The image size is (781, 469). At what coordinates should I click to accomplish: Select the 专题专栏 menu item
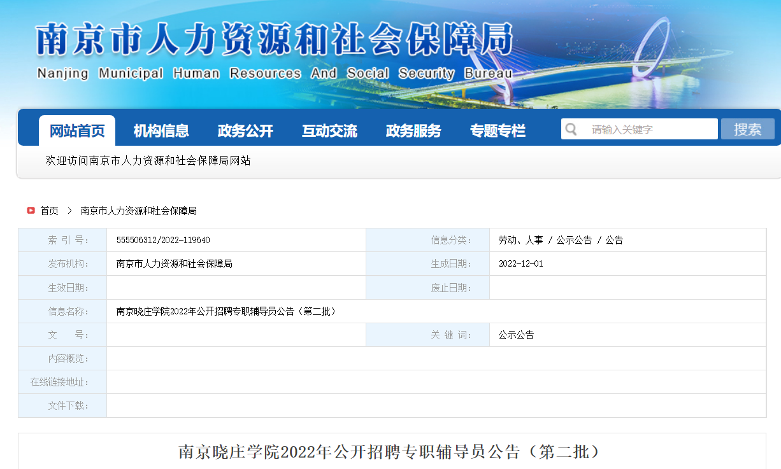click(x=498, y=131)
